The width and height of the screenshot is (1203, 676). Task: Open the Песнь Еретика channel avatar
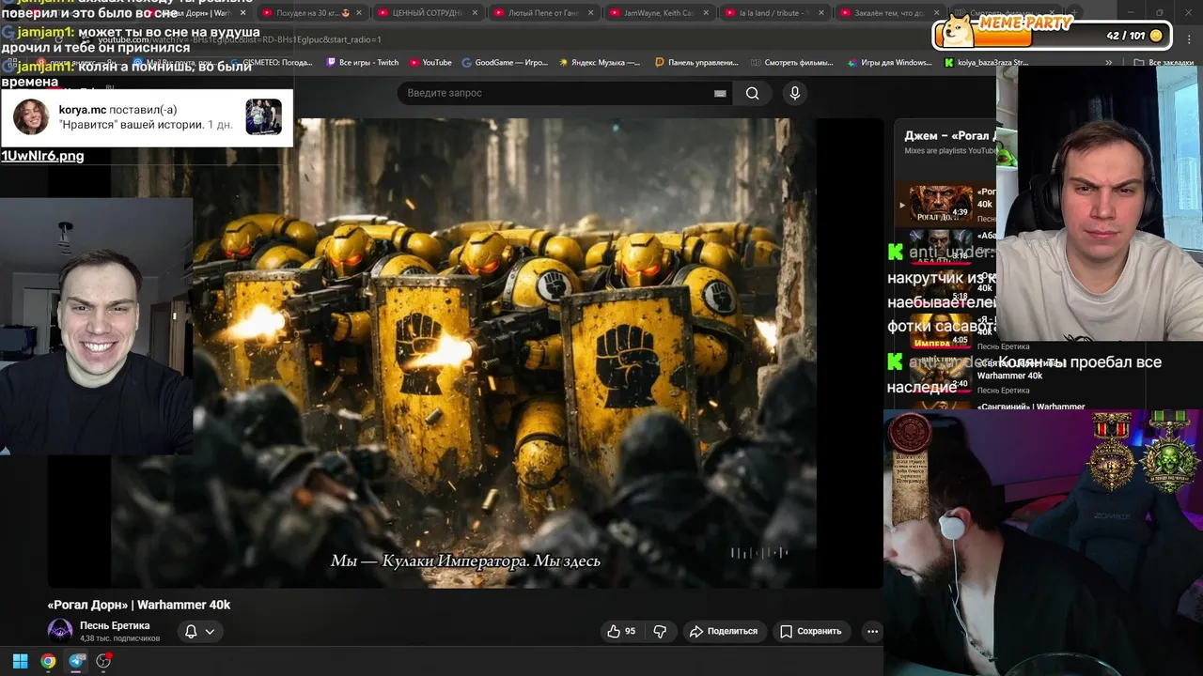pyautogui.click(x=60, y=631)
